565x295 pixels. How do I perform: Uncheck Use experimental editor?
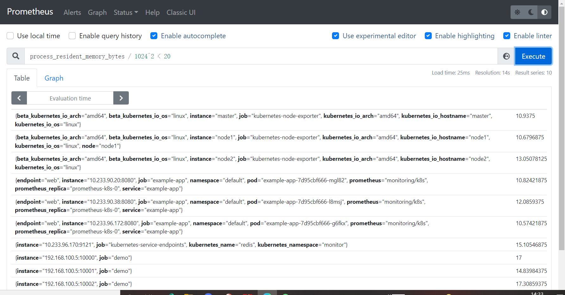[335, 36]
